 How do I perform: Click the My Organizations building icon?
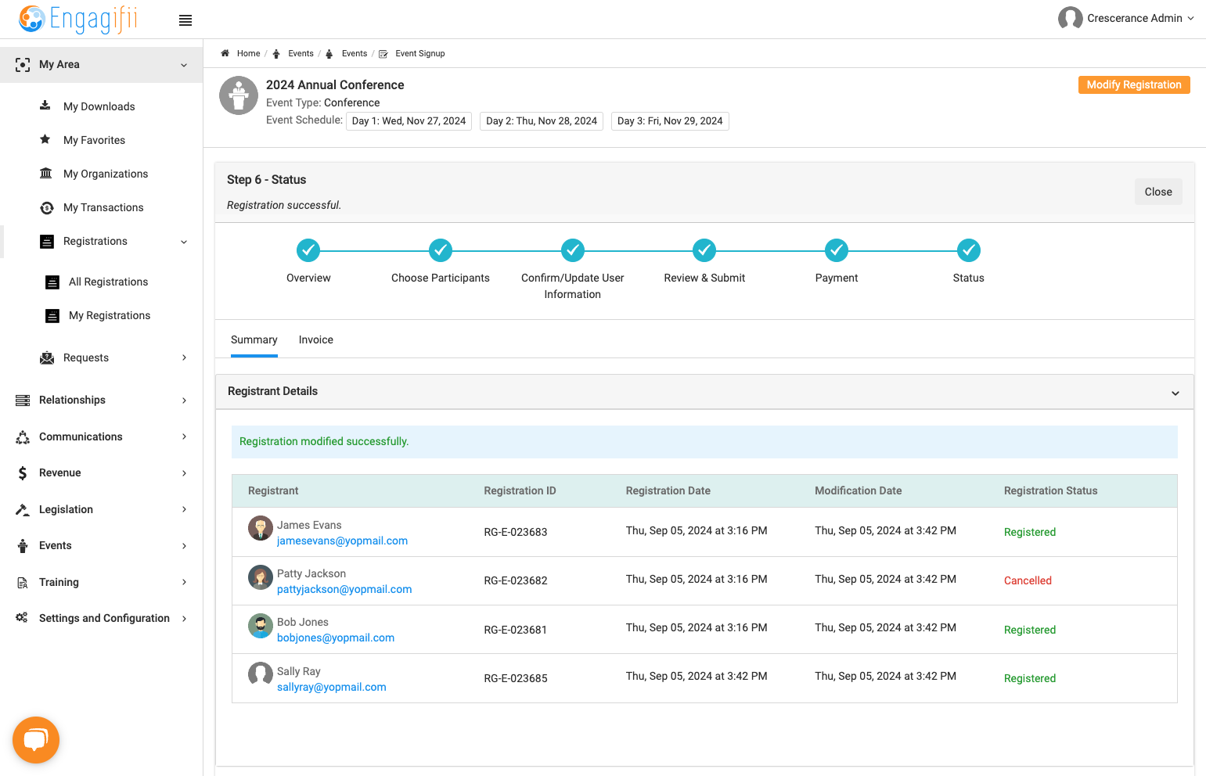46,173
